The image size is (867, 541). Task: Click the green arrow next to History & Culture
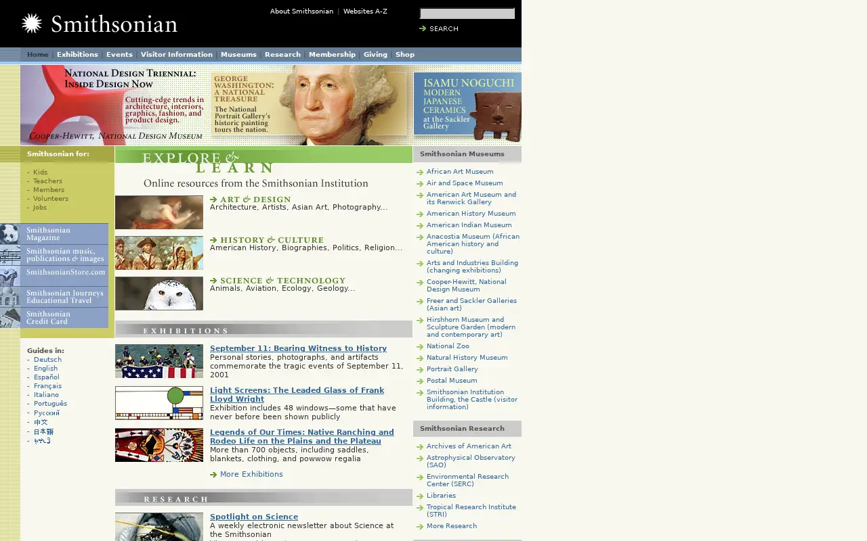coord(213,240)
